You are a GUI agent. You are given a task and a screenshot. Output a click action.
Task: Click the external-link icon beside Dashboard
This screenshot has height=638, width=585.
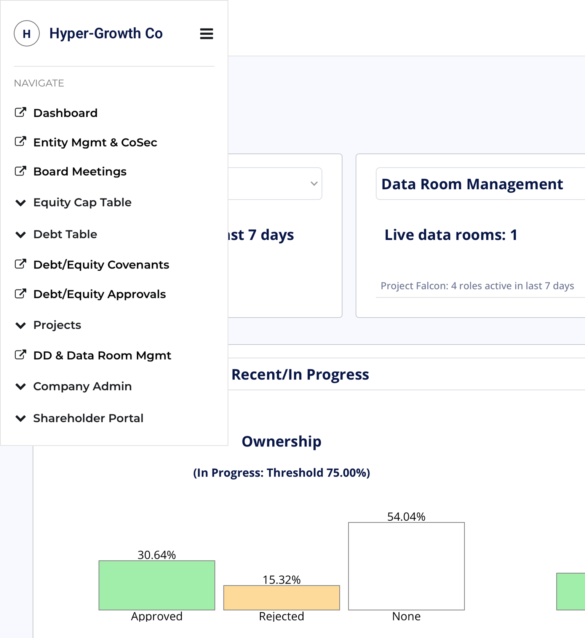tap(21, 112)
